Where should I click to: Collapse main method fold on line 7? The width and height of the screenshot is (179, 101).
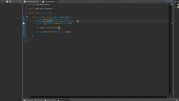(27, 17)
